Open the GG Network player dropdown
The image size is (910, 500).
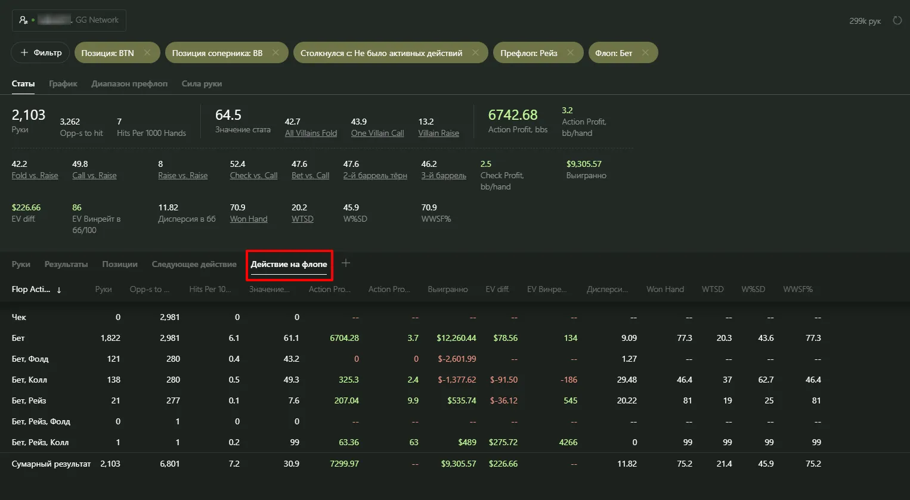tap(78, 20)
